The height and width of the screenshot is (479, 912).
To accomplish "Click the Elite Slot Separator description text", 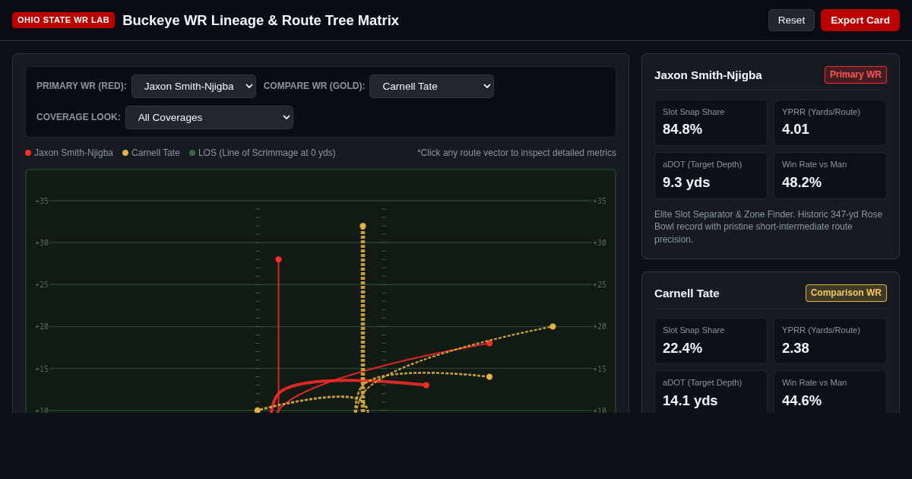I will 770,227.
